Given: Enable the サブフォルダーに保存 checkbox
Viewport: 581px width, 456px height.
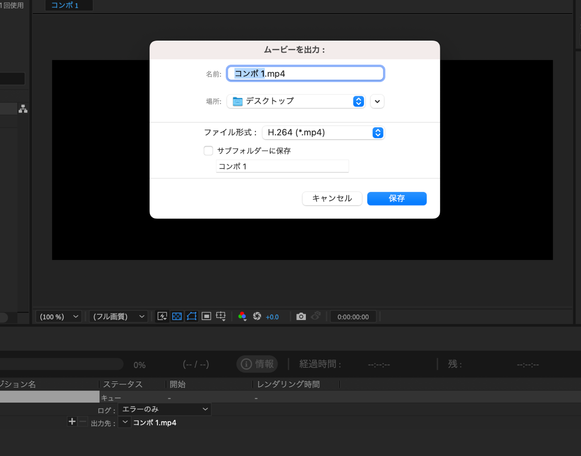Looking at the screenshot, I should pyautogui.click(x=208, y=150).
